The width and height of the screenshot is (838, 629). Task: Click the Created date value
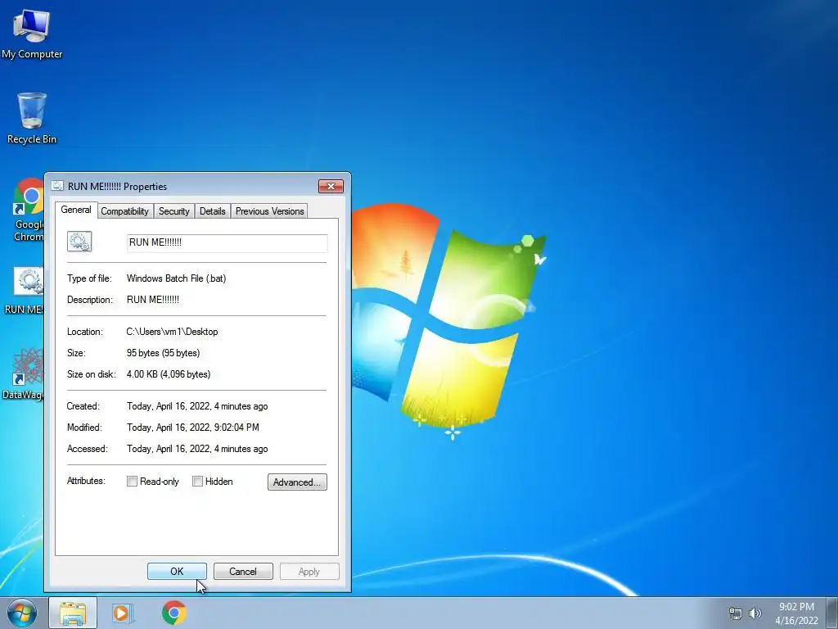point(197,406)
